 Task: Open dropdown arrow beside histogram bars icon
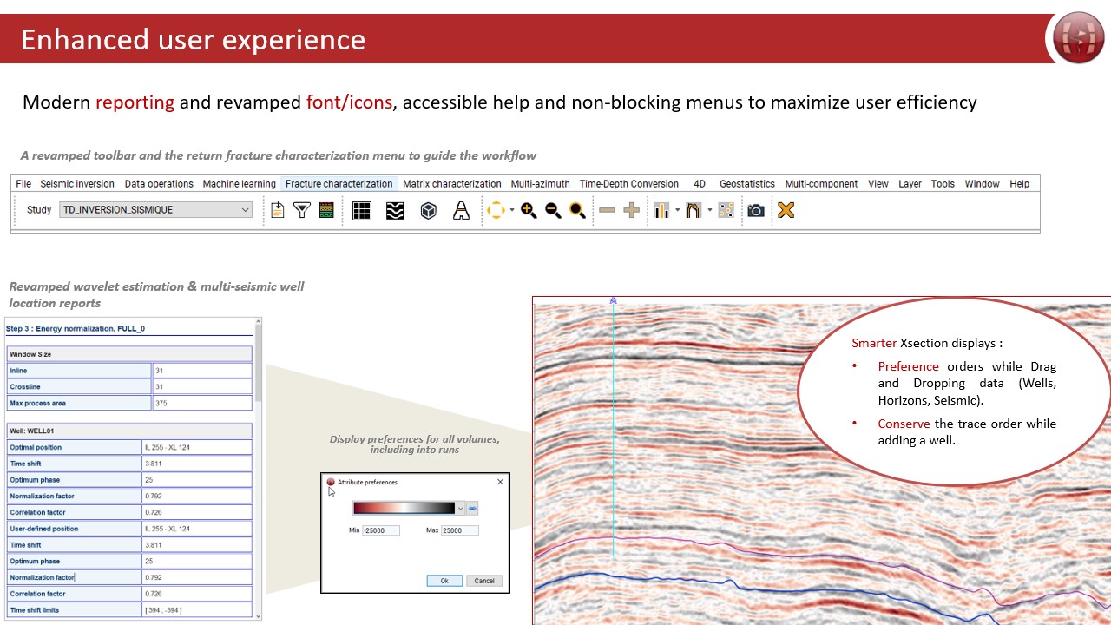tap(676, 211)
